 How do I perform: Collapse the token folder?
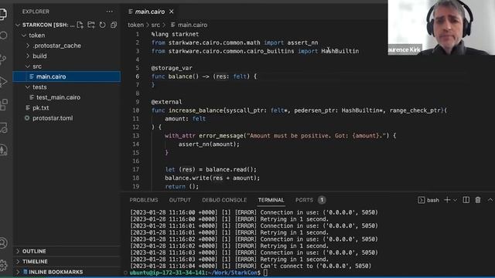tap(24, 36)
